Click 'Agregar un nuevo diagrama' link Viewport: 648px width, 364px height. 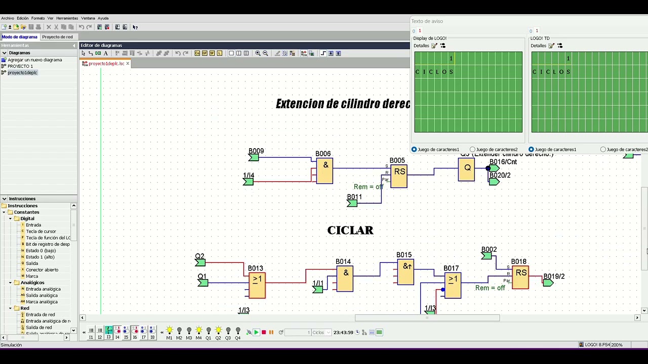coord(34,60)
